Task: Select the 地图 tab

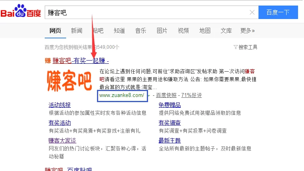Action: point(205,30)
